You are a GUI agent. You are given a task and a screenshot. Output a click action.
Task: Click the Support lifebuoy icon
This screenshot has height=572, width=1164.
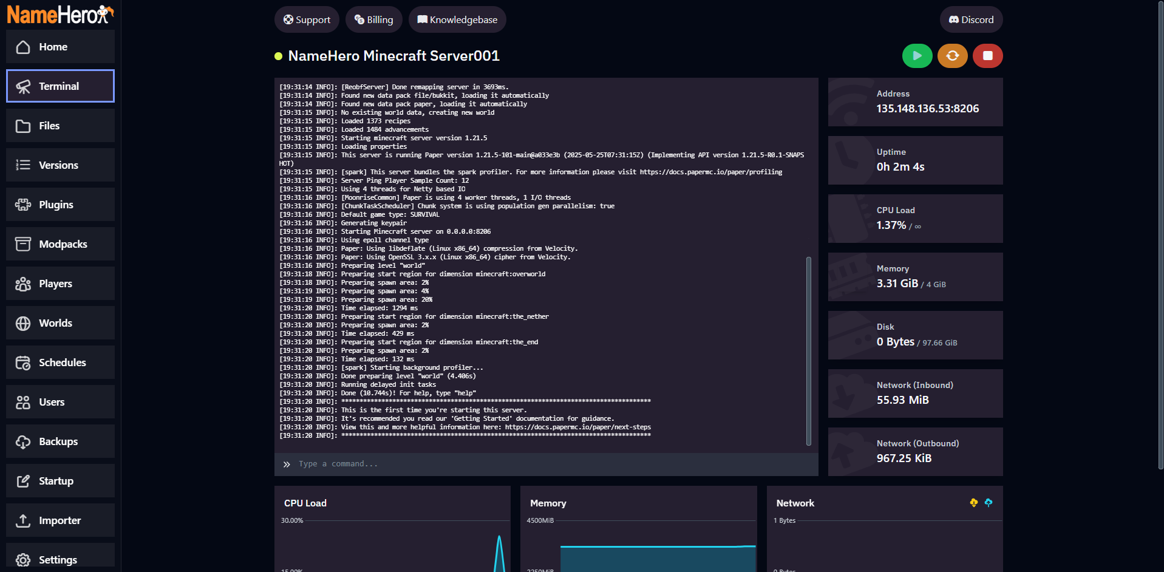click(x=288, y=19)
